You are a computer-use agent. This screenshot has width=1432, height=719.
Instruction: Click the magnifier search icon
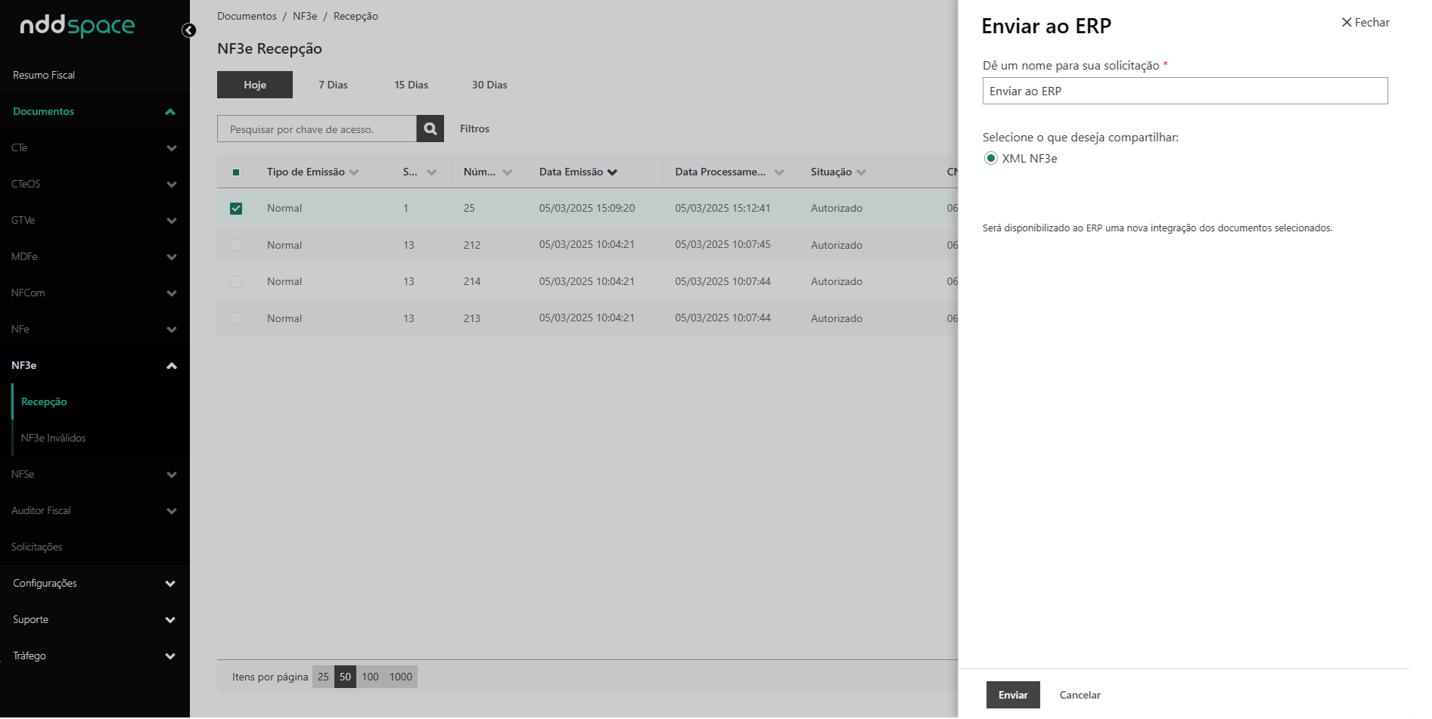(430, 129)
